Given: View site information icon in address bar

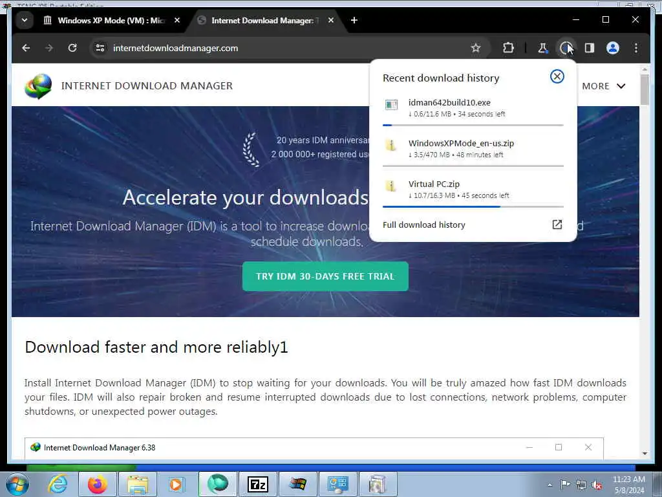Looking at the screenshot, I should [x=100, y=48].
